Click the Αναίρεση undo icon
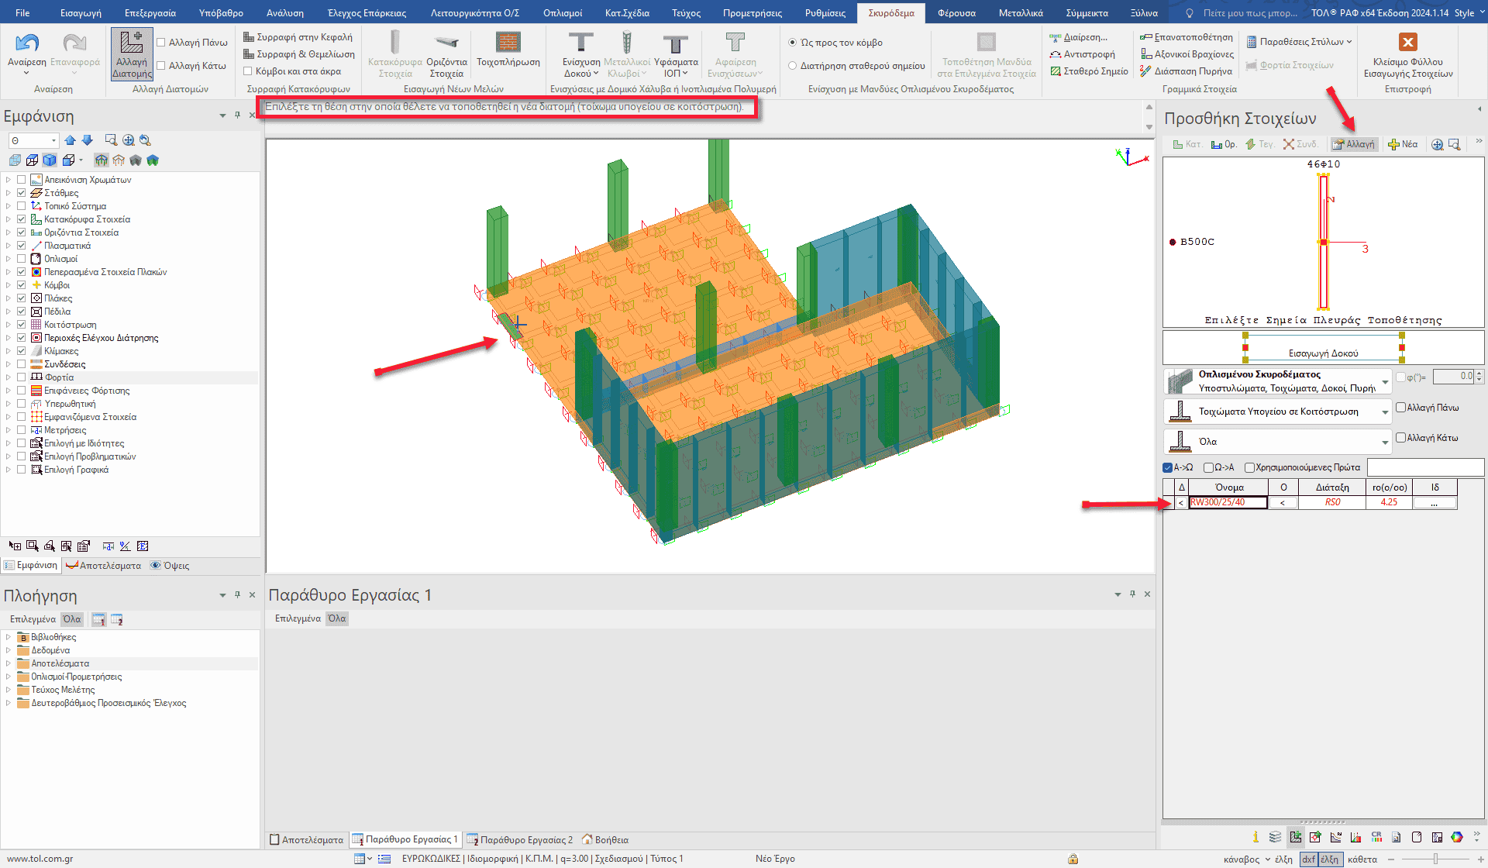Screen dimensions: 1488x868 point(26,43)
